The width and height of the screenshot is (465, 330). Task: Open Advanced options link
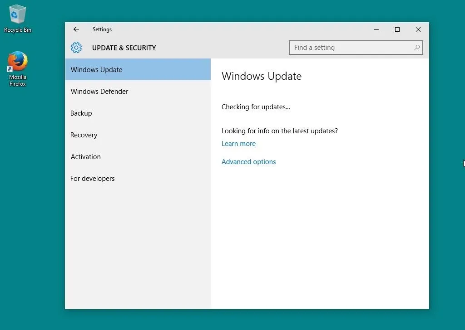coord(248,161)
